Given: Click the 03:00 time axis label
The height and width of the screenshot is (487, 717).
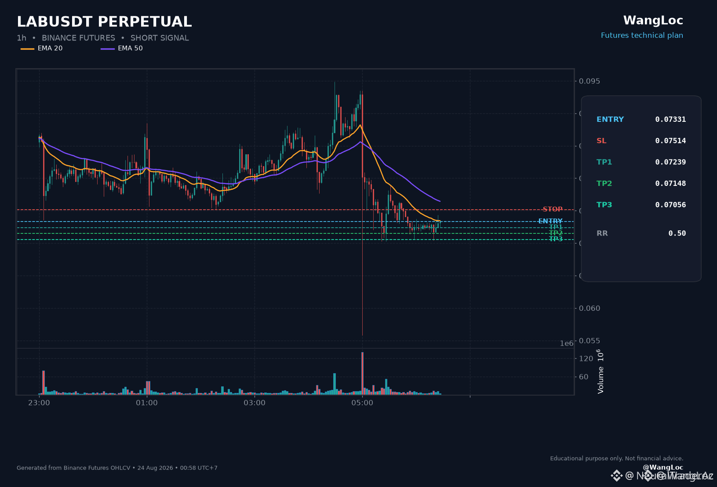Looking at the screenshot, I should click(255, 403).
